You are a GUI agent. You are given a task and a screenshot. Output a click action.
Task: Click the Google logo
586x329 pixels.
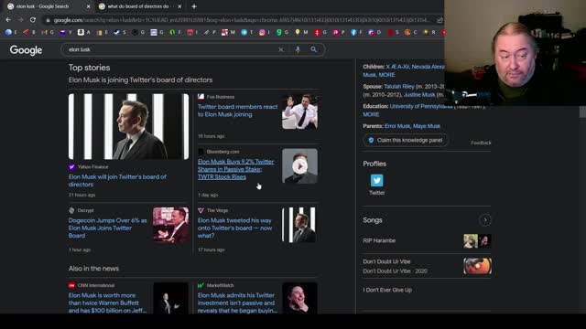pyautogui.click(x=26, y=50)
